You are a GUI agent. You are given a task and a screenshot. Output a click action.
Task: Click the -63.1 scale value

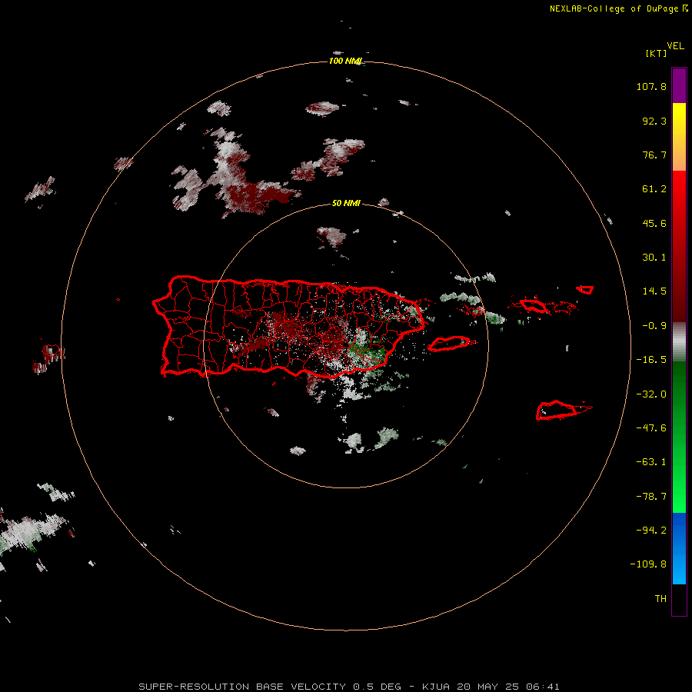pyautogui.click(x=651, y=462)
